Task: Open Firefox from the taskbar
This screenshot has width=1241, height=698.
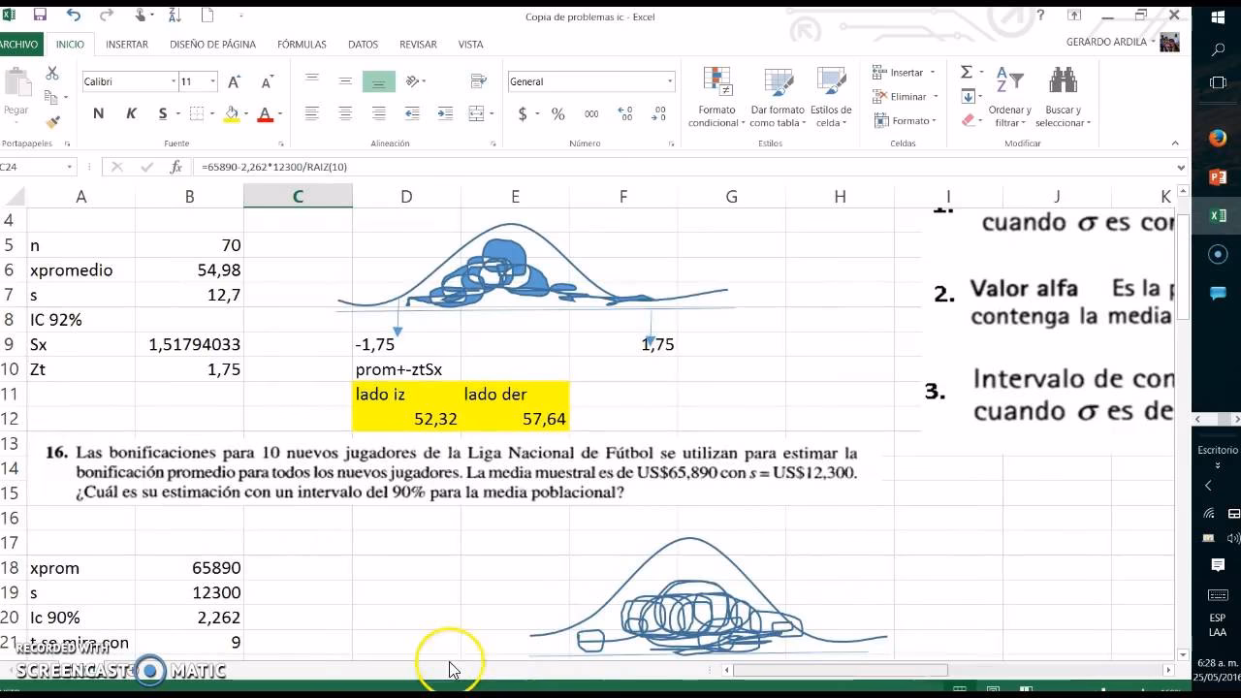Action: coord(1218,139)
